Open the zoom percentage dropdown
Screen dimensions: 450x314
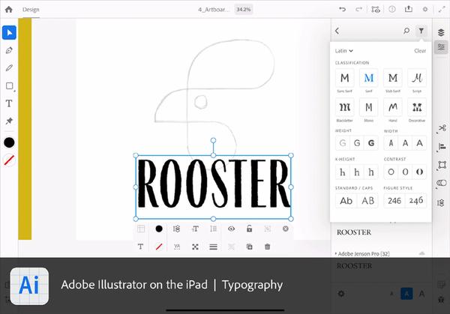point(243,10)
